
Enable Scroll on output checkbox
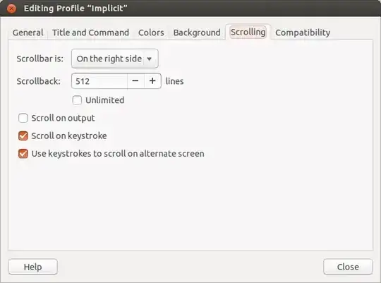point(23,118)
